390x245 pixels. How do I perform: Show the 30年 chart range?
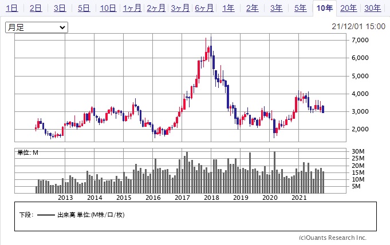[x=373, y=8]
